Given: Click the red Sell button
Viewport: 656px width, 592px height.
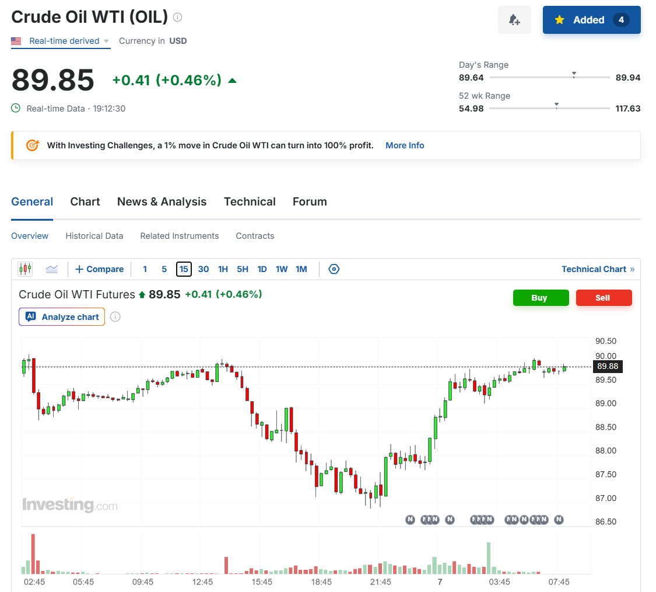Looking at the screenshot, I should (x=604, y=298).
